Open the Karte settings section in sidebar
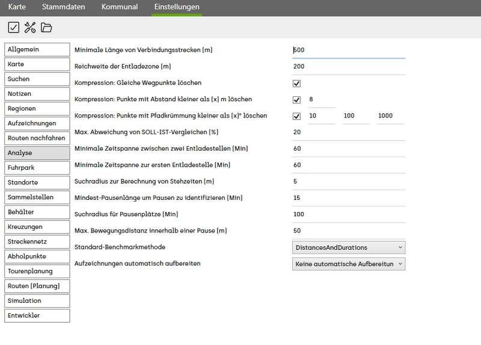The height and width of the screenshot is (345, 481). click(37, 64)
